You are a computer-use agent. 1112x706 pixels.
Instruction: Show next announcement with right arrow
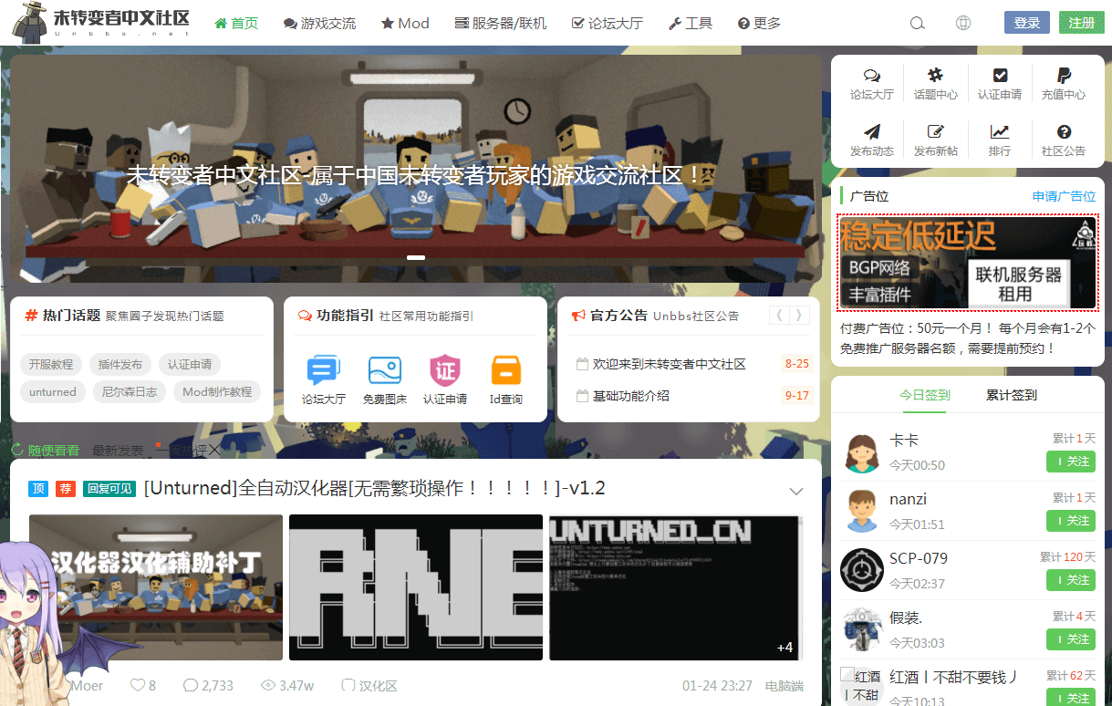pos(799,315)
